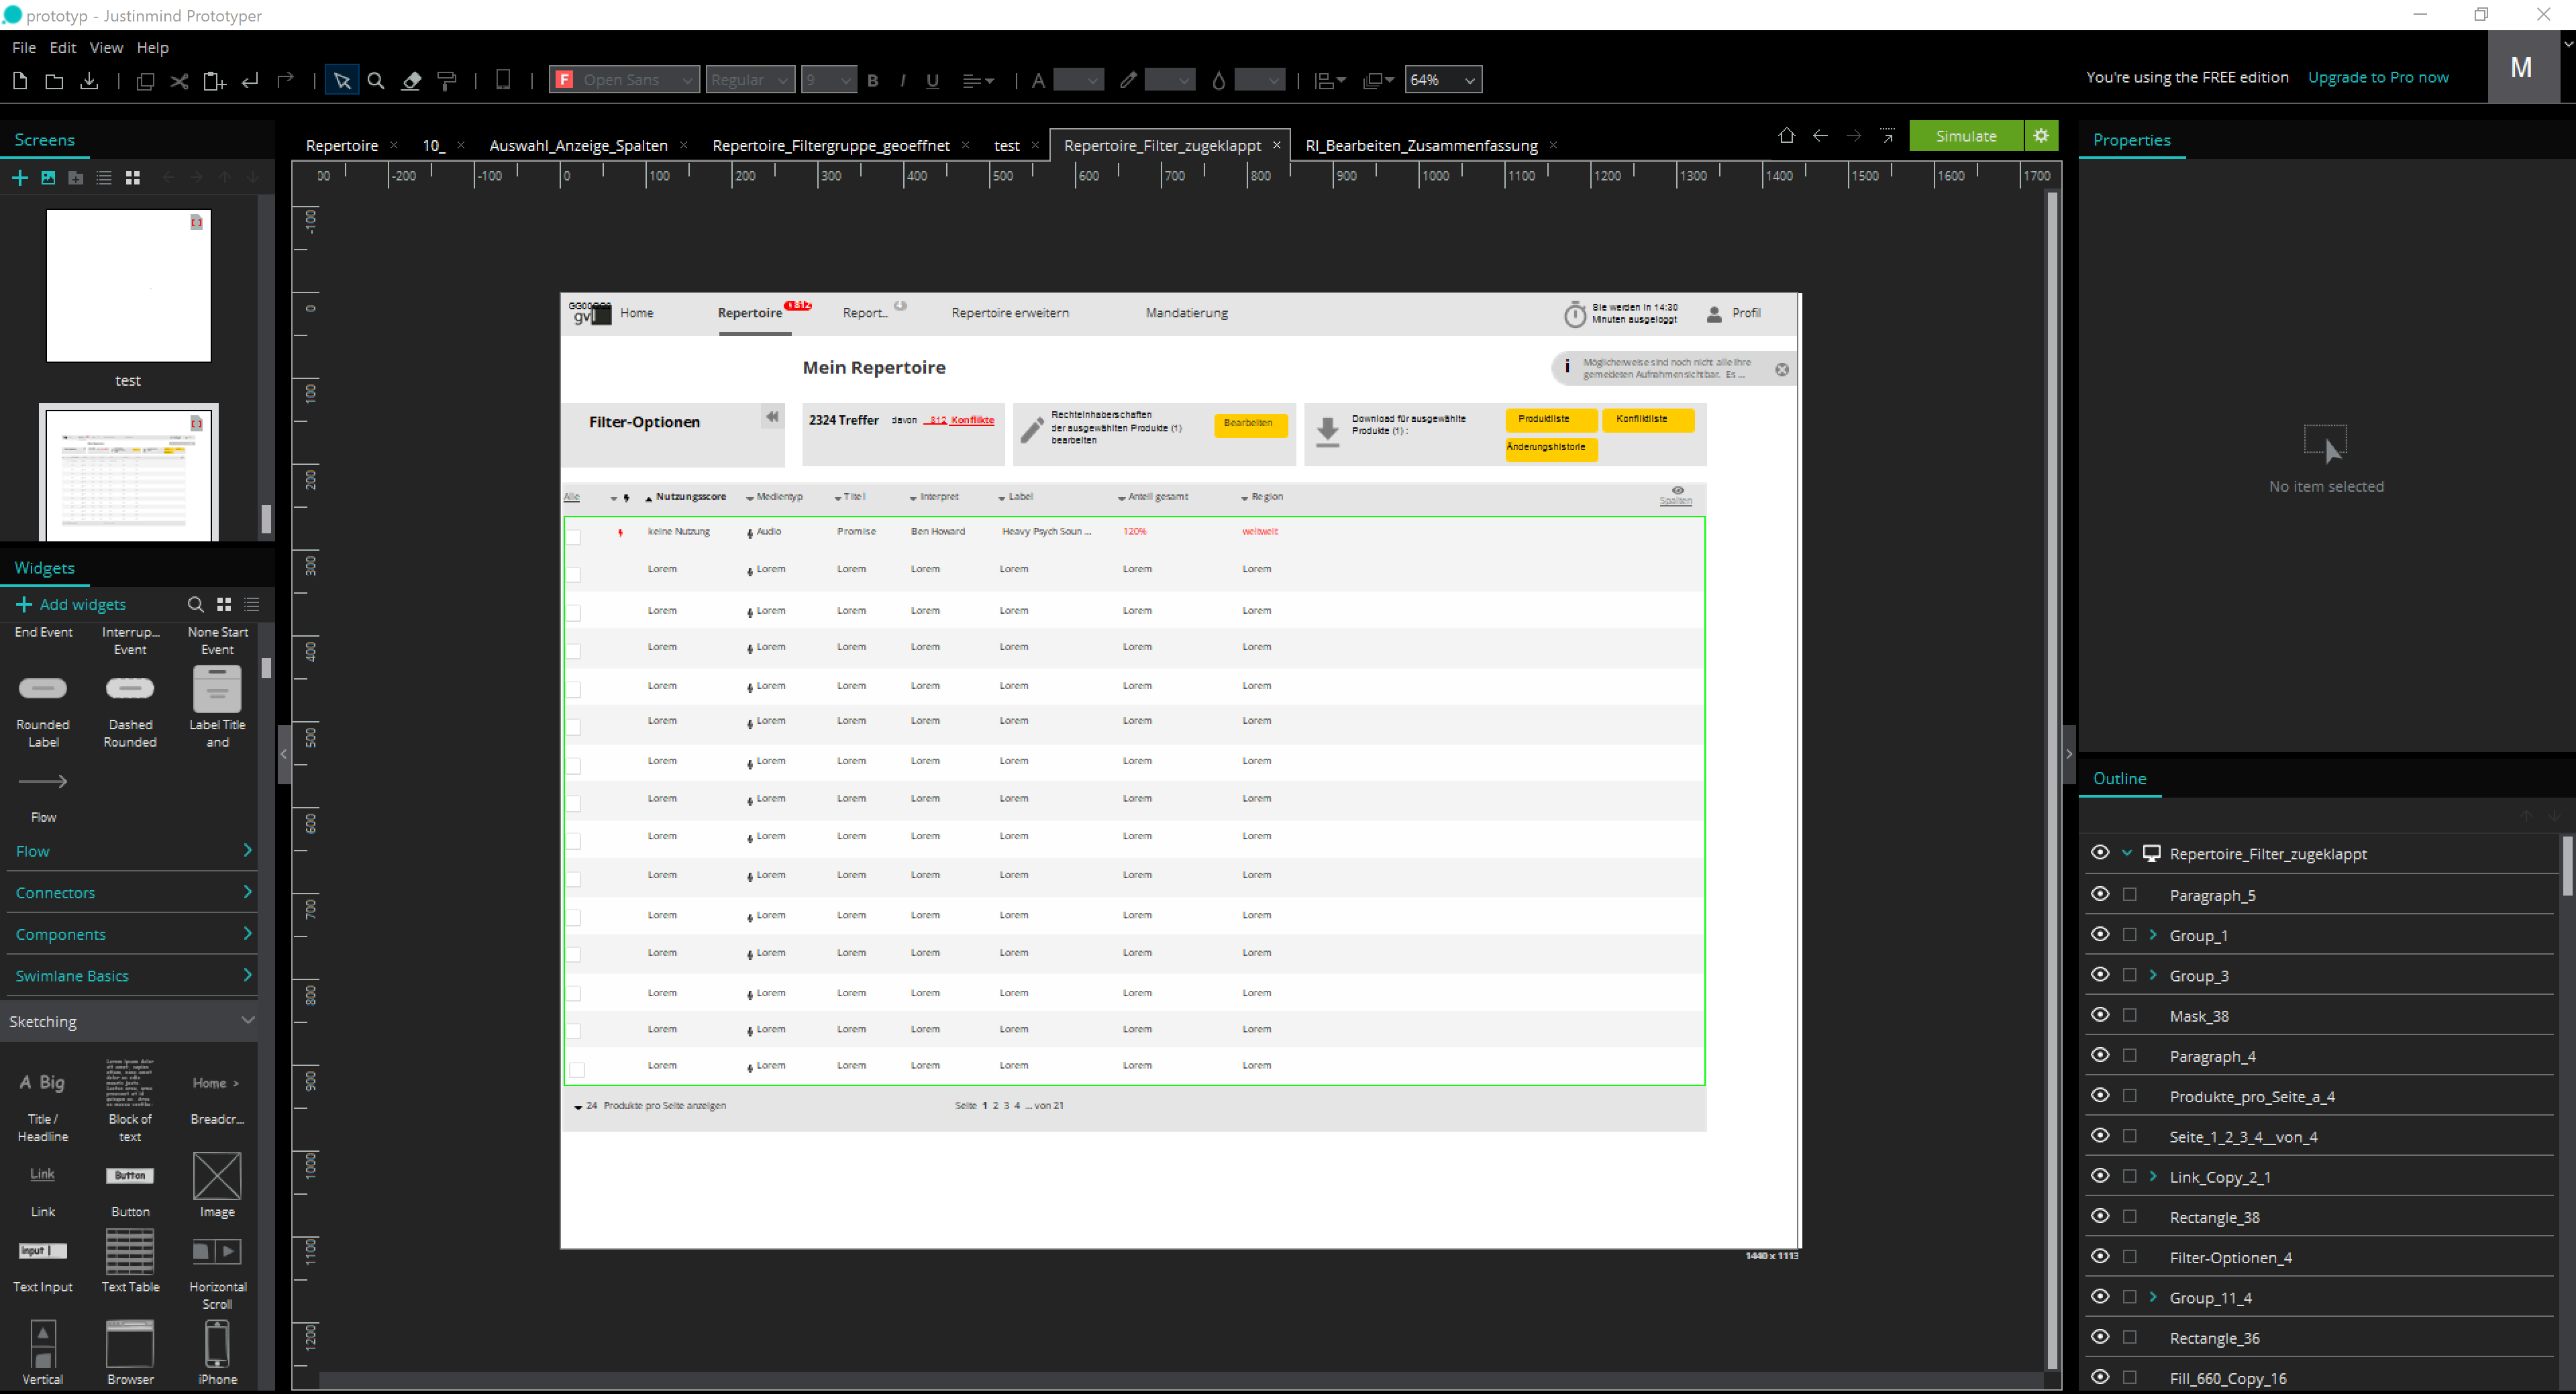Click the green Simulate button
The image size is (2576, 1394).
click(x=1965, y=135)
